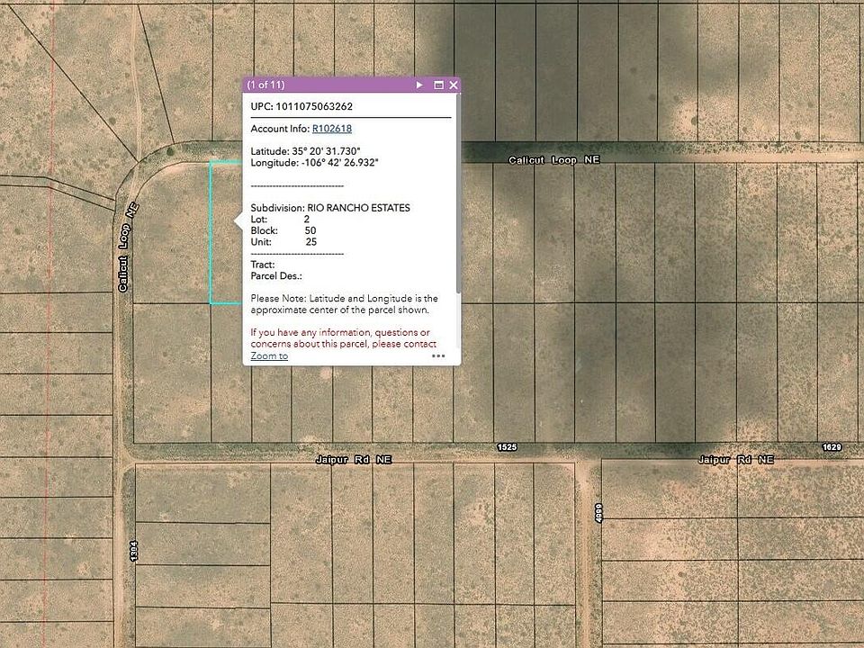Viewport: 864px width, 648px height.
Task: Close the parcel info popup
Action: coord(454,85)
